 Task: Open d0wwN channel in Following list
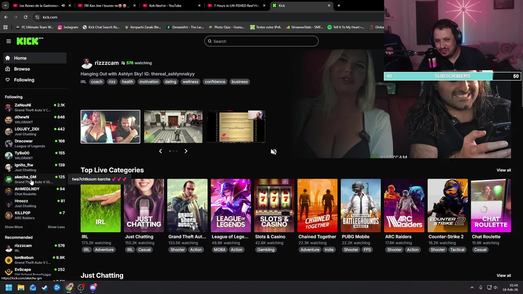[x=35, y=119]
